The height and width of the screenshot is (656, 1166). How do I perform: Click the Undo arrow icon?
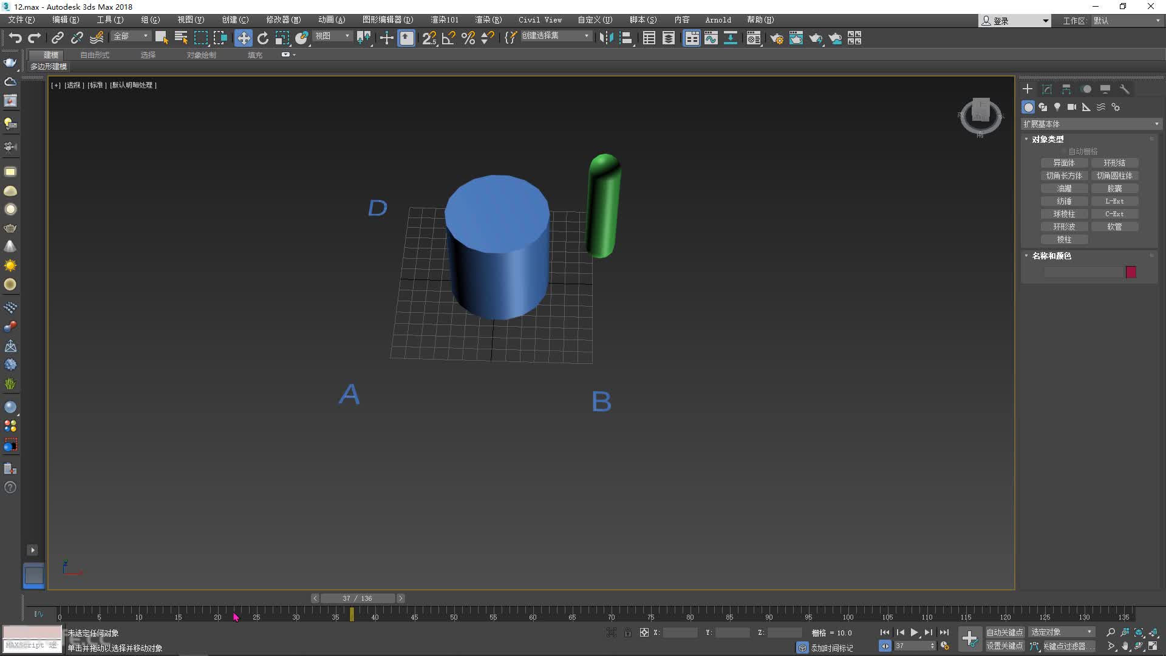[x=15, y=38]
